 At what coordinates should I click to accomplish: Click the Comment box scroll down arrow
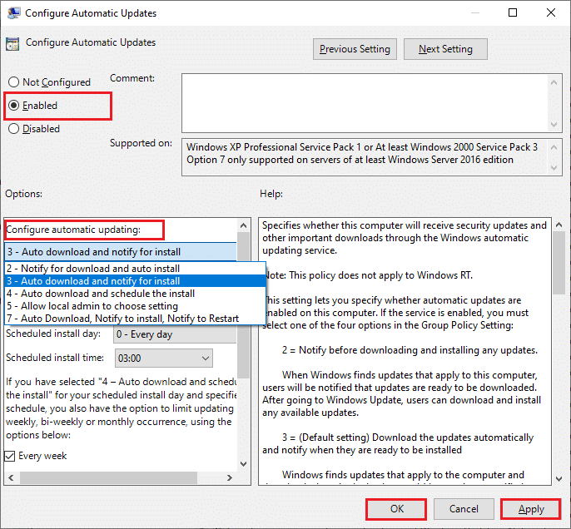tap(554, 125)
